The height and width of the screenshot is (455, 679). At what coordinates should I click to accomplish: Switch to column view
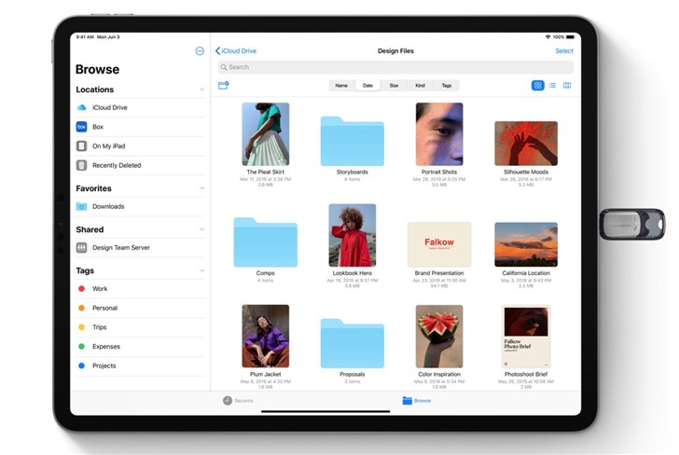coord(567,86)
